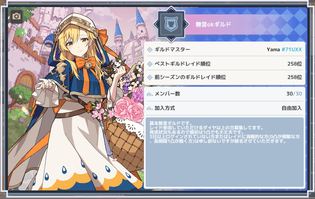Click the diamond icon beside 前シーズンのギルドレイド順位
This screenshot has height=199, width=315.
point(150,77)
